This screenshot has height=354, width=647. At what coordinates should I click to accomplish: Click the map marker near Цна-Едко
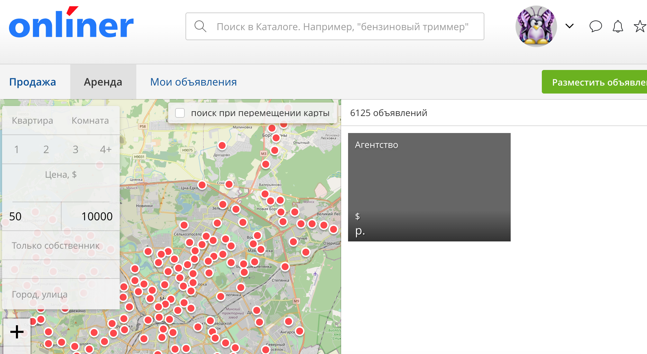tap(202, 185)
